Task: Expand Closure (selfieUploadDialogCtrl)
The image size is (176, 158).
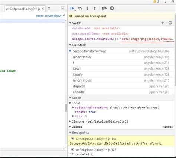Action: (x=70, y=121)
